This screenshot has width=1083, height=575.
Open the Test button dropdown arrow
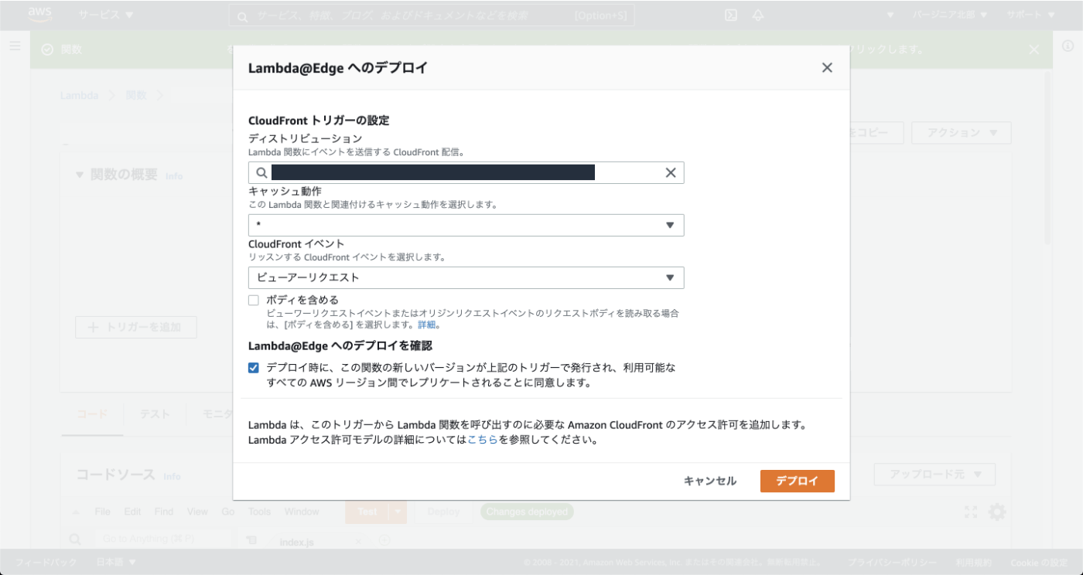(x=398, y=512)
